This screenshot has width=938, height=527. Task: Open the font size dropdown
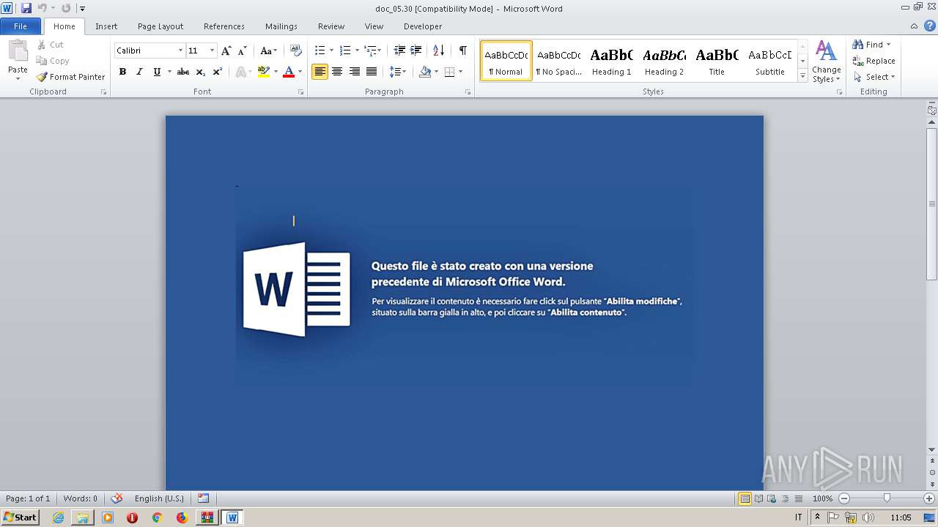(212, 51)
